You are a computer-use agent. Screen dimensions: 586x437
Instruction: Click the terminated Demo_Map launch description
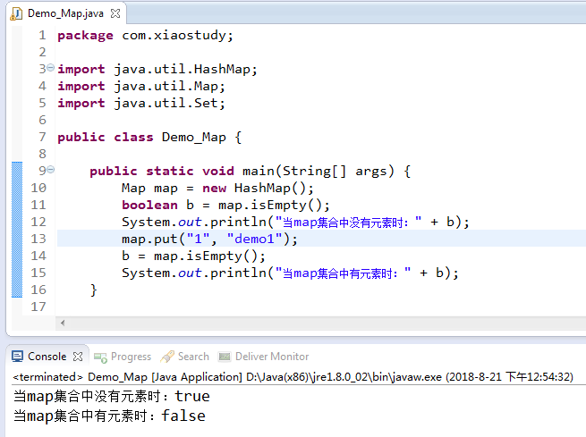[x=293, y=377]
